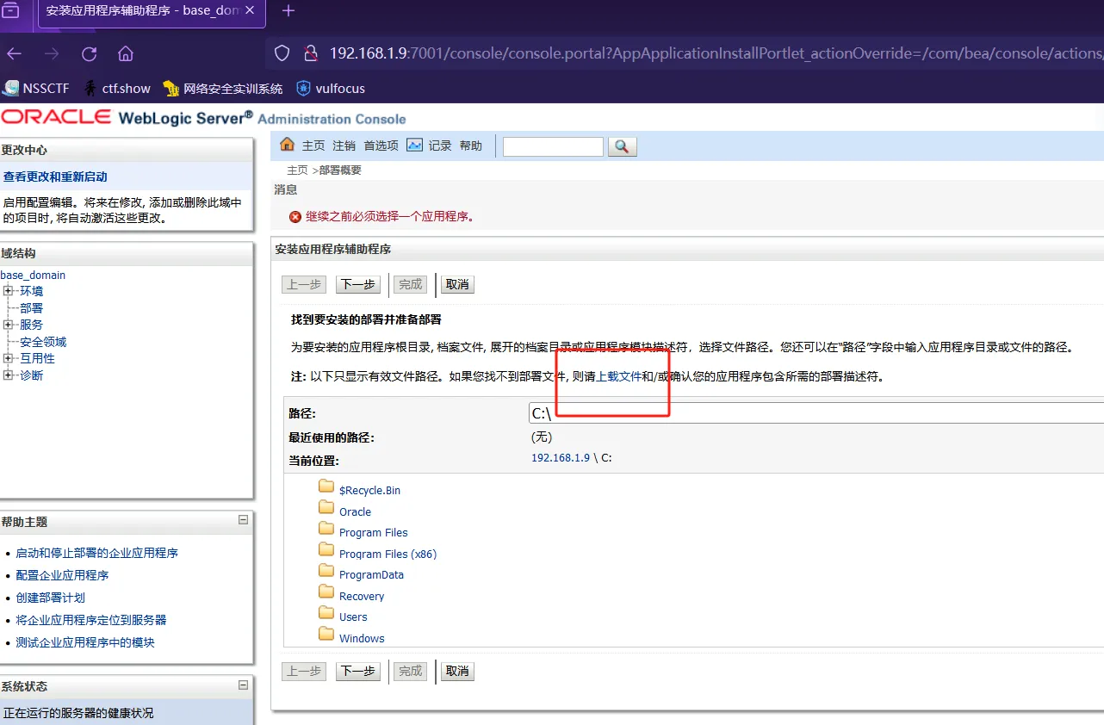Click 192.168.1.9 current location link
Viewport: 1104px width, 725px height.
[x=561, y=458]
